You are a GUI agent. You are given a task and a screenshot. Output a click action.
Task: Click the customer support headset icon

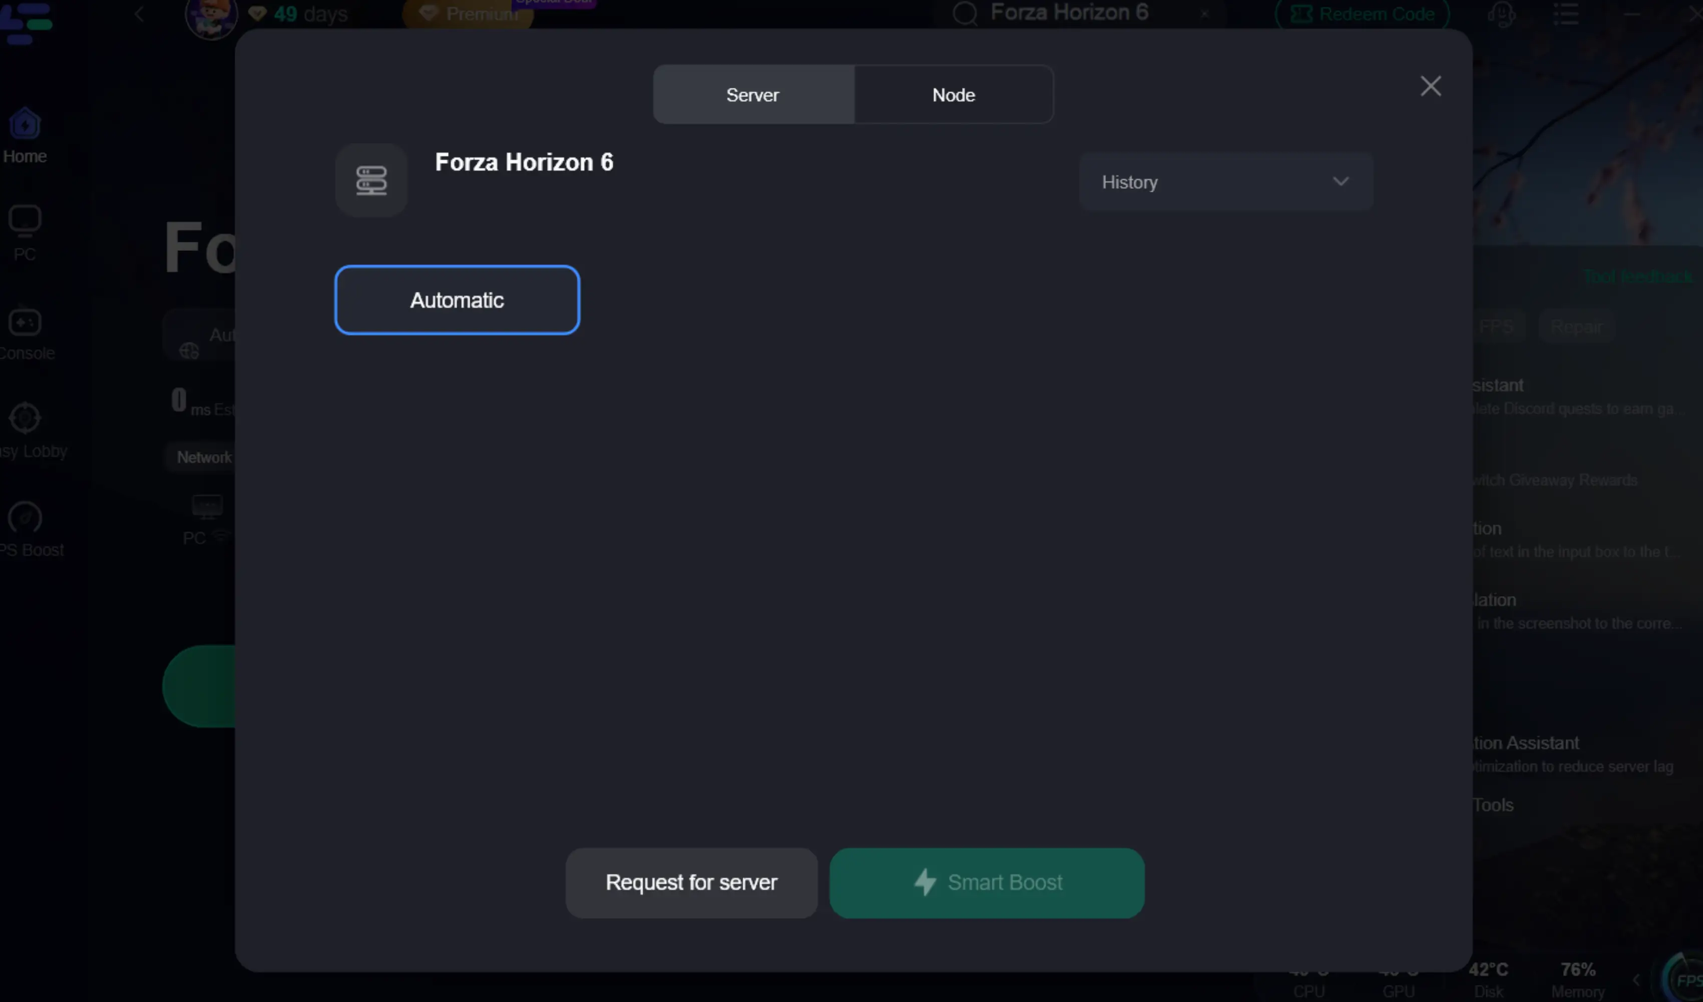[1501, 14]
